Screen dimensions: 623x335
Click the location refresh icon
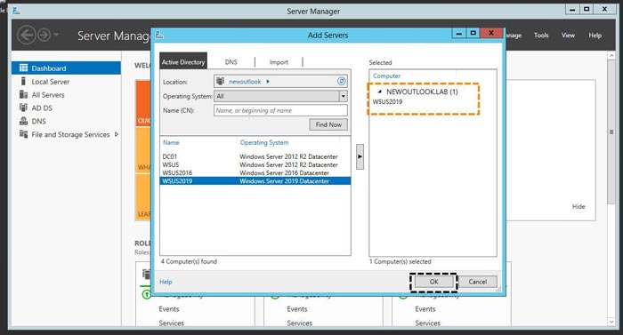click(341, 82)
